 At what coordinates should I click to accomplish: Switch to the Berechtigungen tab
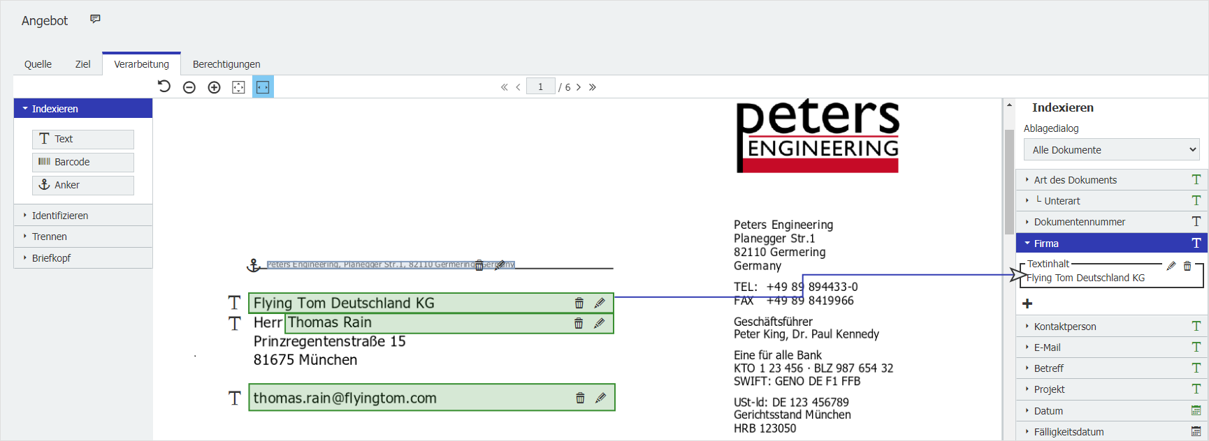(226, 64)
